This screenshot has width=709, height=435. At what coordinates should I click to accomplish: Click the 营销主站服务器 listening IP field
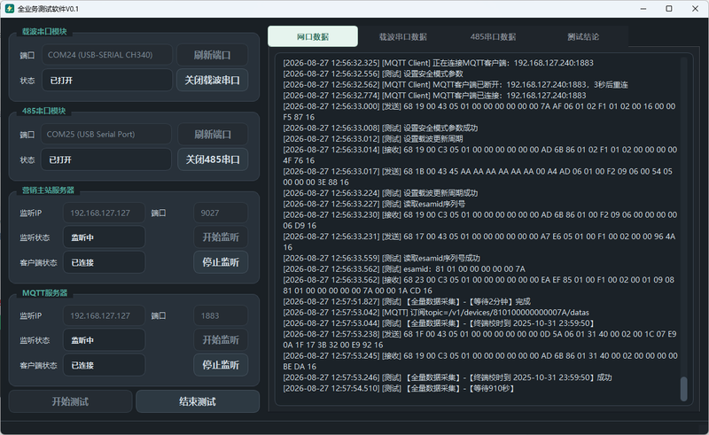104,213
